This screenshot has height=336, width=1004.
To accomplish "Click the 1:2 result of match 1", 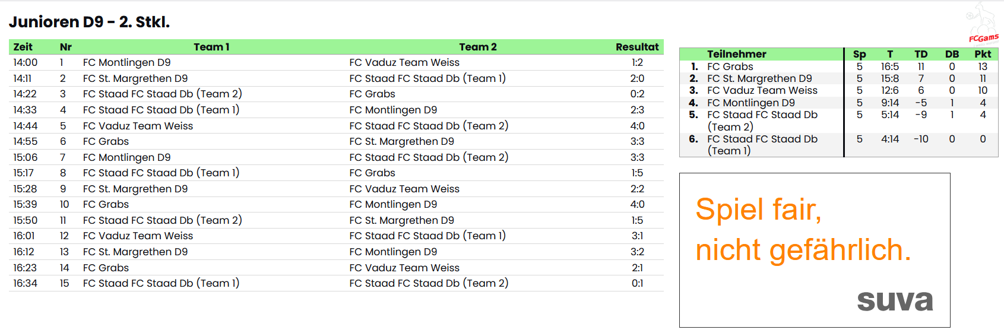I will pos(637,62).
